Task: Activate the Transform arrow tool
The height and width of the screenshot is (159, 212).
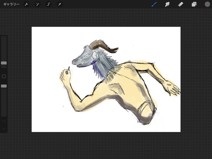Action: [x=60, y=4]
